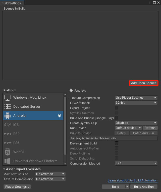This screenshot has height=192, width=161.
Task: Click the platform list scrollbar thumb
Action: [65, 126]
